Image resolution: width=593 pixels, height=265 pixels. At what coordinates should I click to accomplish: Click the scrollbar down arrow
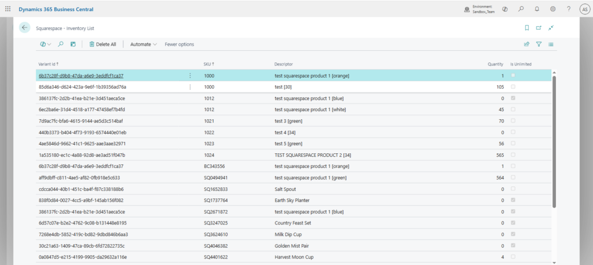554,262
